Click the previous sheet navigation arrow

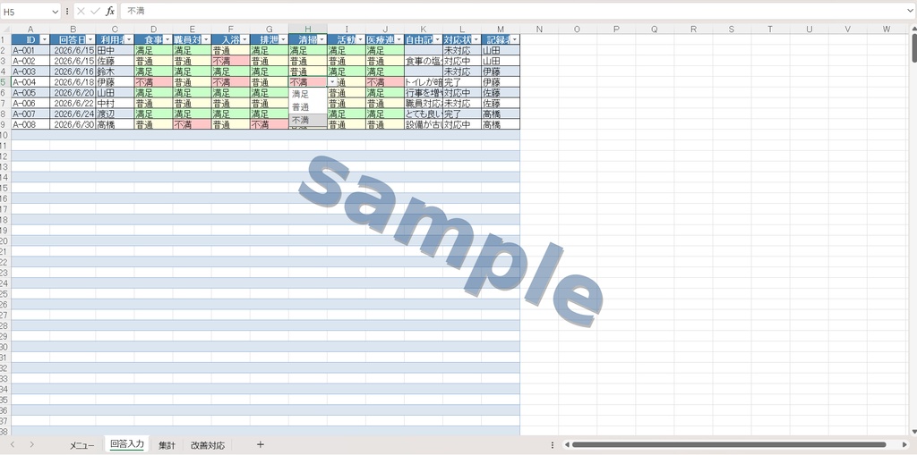coord(13,445)
